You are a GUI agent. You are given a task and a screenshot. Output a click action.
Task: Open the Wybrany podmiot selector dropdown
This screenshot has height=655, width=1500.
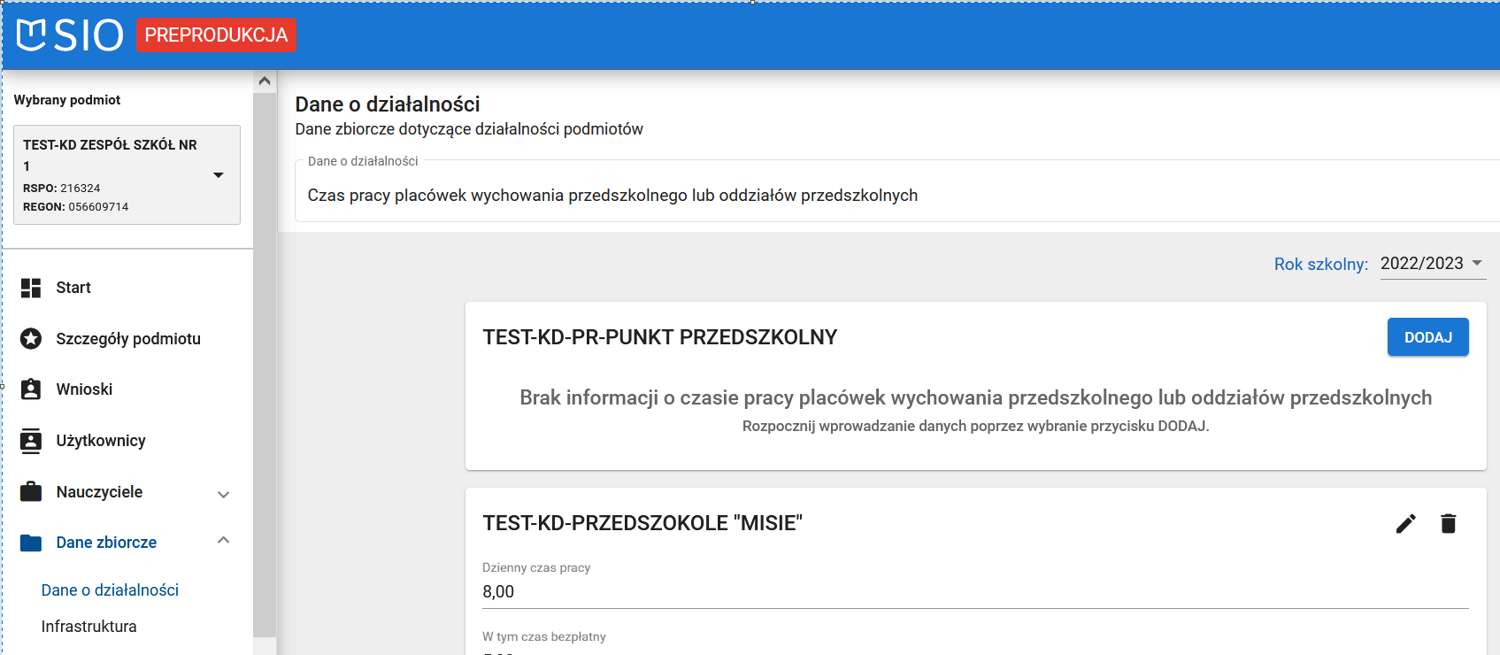tap(219, 174)
